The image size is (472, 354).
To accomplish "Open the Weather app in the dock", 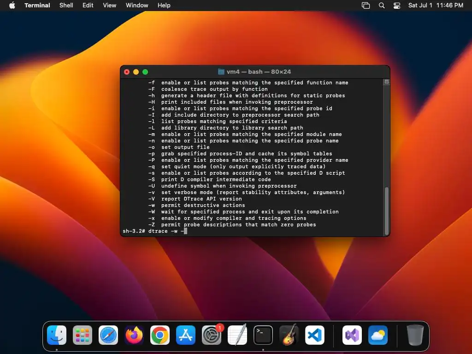I will tap(378, 335).
